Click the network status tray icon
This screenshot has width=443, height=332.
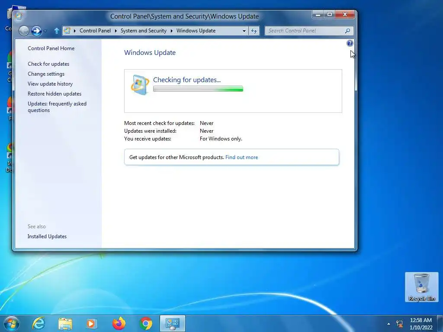399,324
